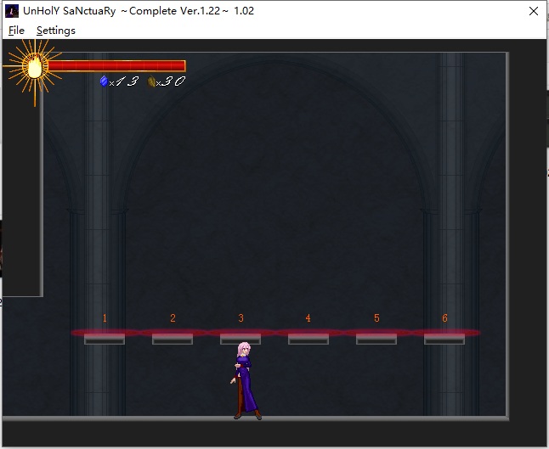Click the pink-haired character in purple dress
Image resolution: width=549 pixels, height=449 pixels.
click(246, 381)
